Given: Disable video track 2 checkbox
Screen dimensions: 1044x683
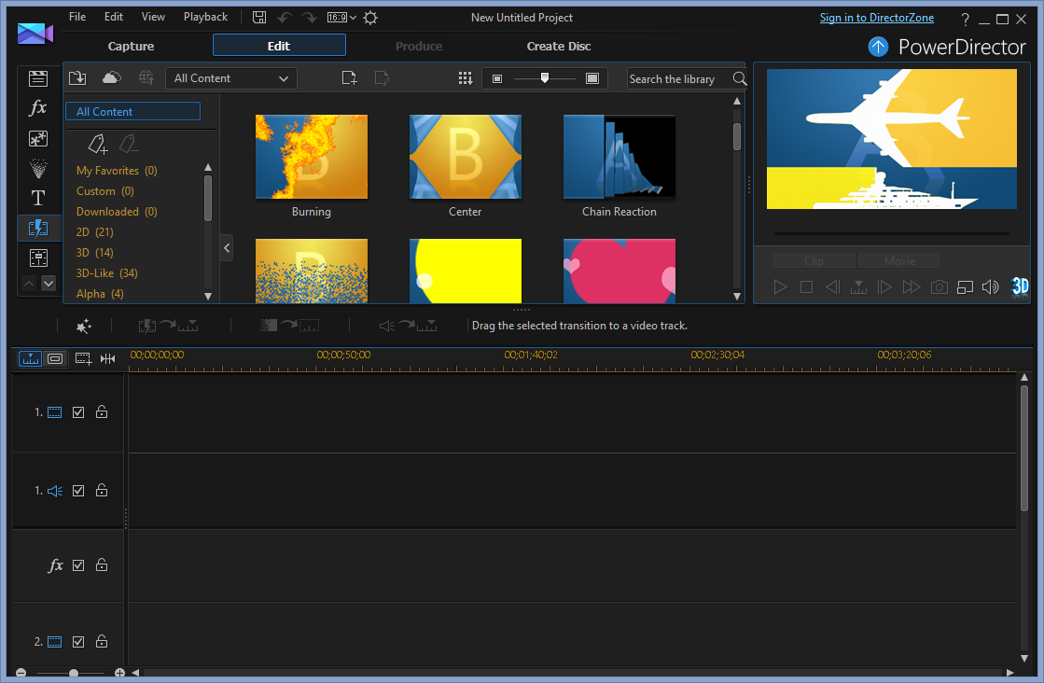Looking at the screenshot, I should 78,642.
